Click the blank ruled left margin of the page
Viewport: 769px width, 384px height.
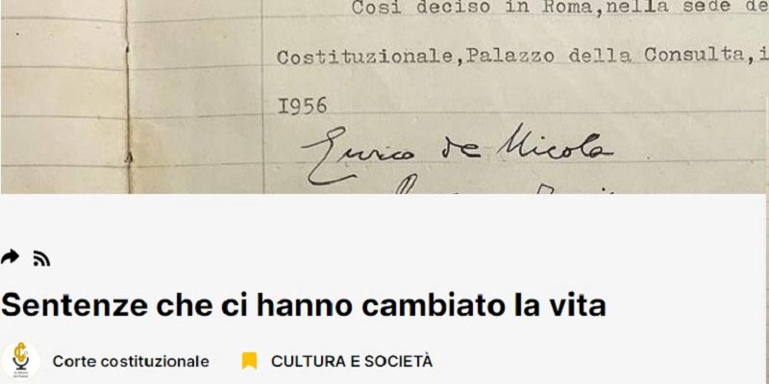click(62, 98)
